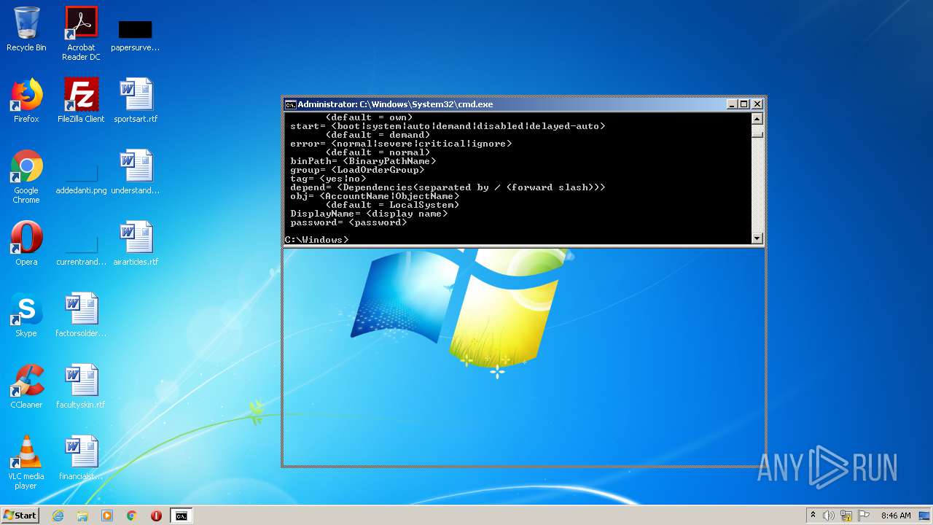Open the Recycle Bin desktop icon
933x525 pixels.
tap(26, 30)
